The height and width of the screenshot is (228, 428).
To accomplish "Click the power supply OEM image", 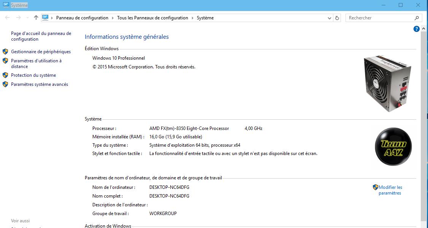I will [x=388, y=84].
